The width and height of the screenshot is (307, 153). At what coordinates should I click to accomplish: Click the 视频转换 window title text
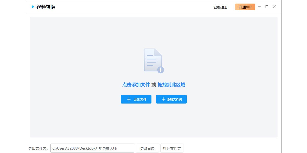click(x=46, y=7)
